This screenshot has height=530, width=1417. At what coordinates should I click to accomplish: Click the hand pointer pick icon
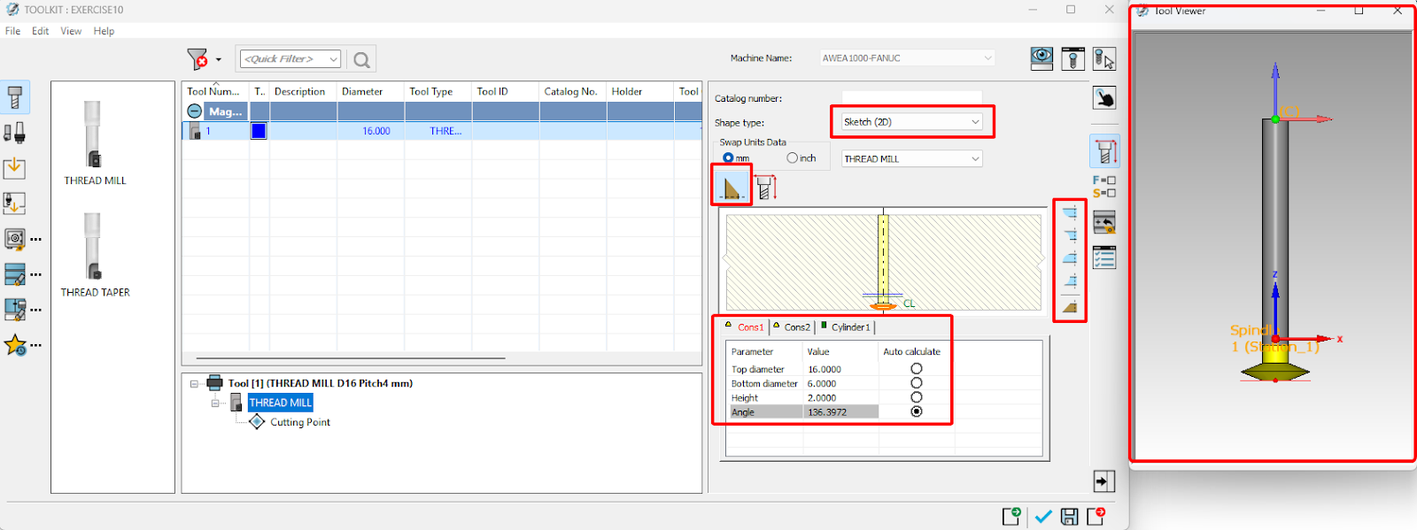point(1103,97)
